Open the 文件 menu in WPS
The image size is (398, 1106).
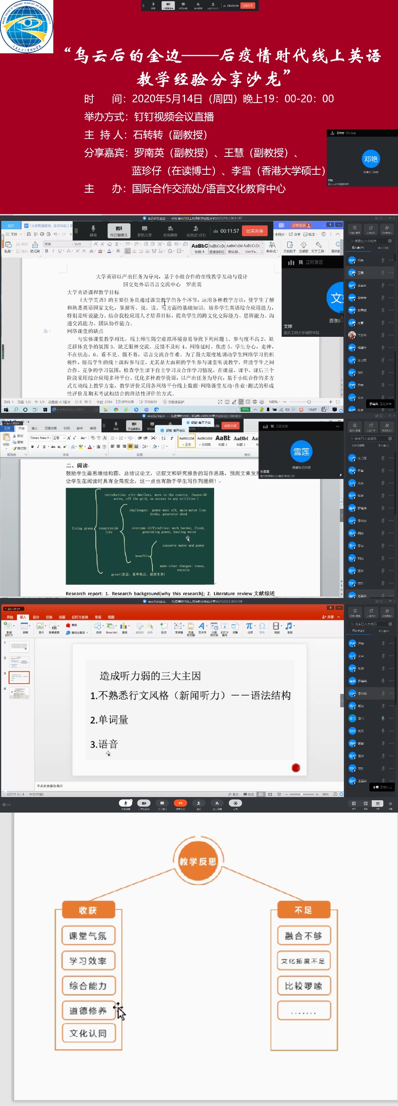(13, 234)
